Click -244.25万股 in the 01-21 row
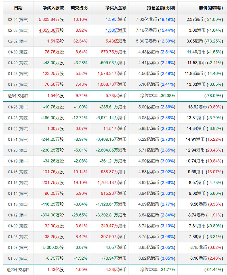This screenshot has height=275, width=227. pos(52,139)
